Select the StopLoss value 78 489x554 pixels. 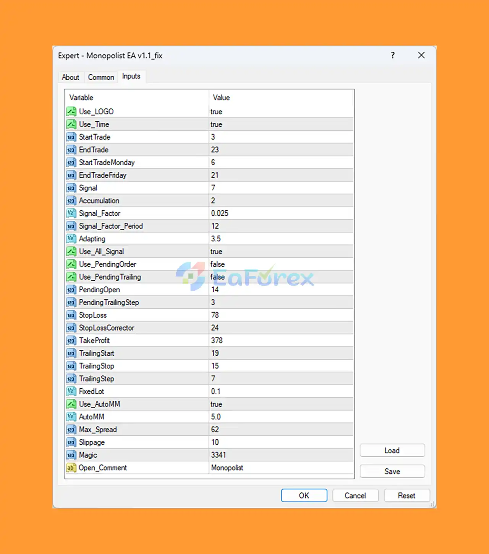pyautogui.click(x=215, y=315)
